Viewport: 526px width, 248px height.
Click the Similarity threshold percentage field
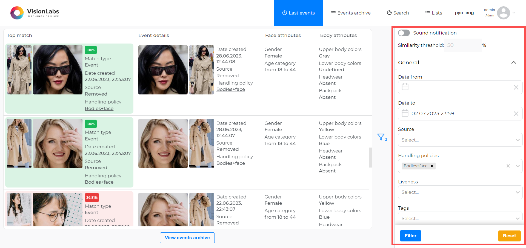462,45
